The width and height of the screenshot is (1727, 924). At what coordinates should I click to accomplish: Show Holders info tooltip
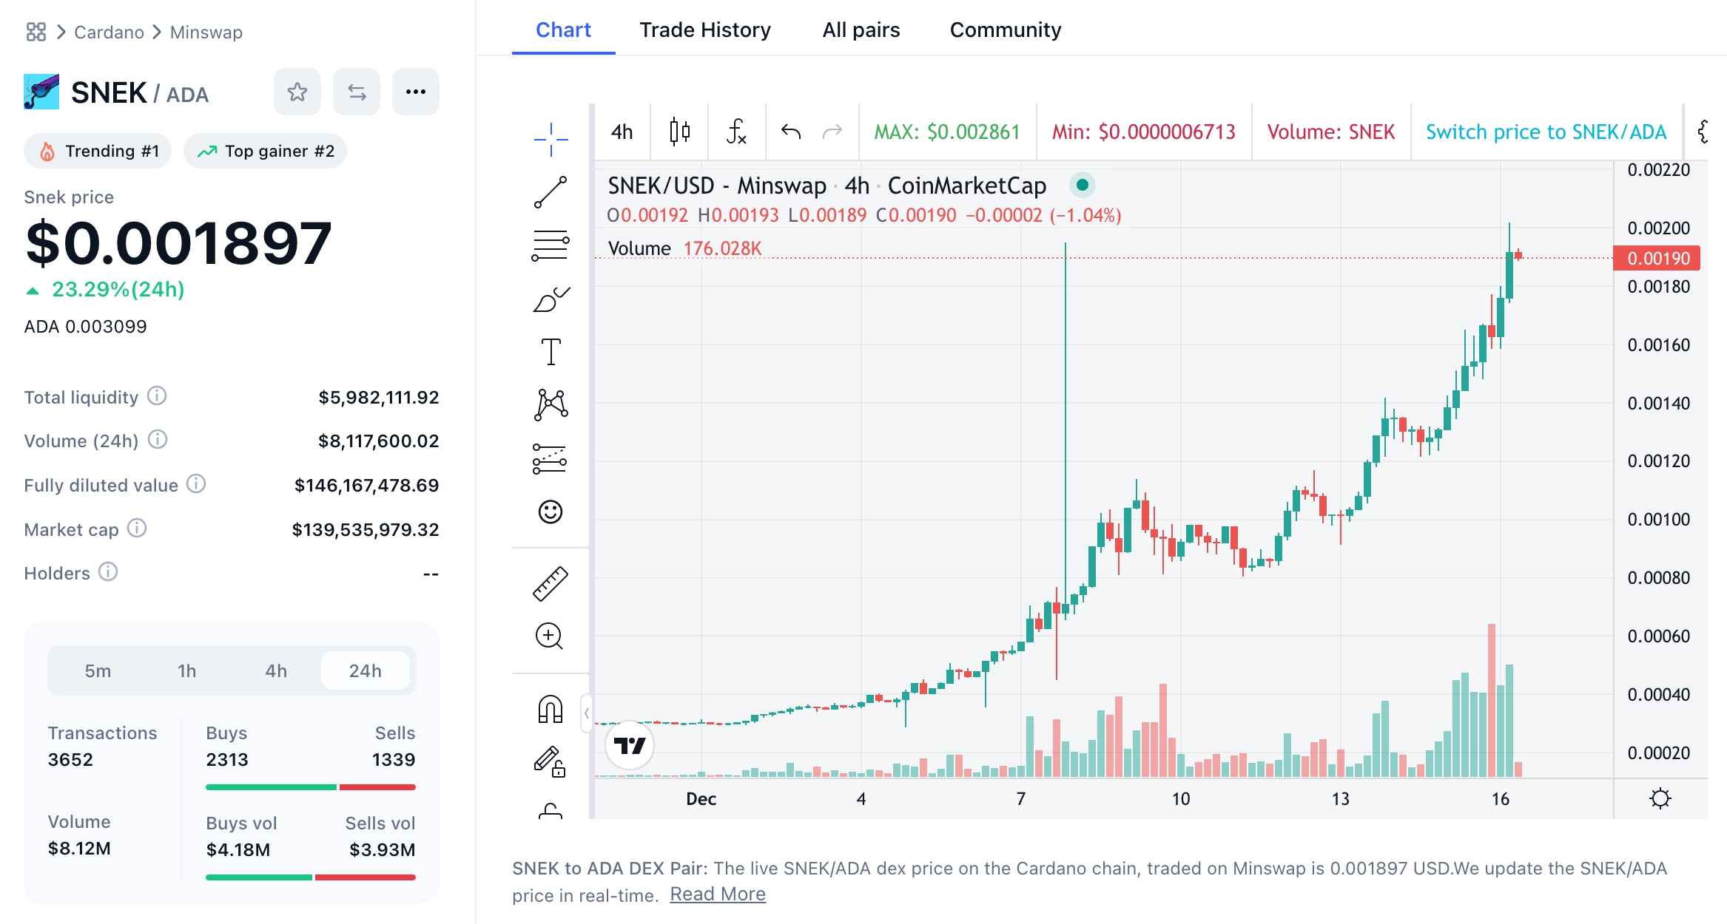click(x=108, y=572)
